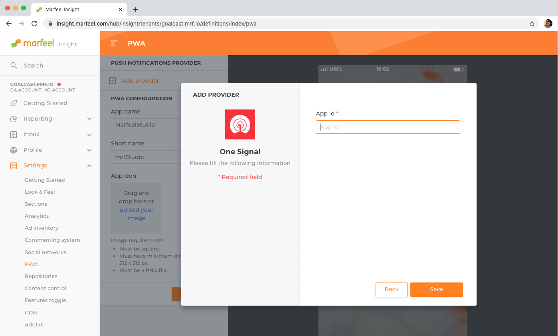Click the Inbox label in sidebar
Viewport: 558px width, 336px height.
32,134
